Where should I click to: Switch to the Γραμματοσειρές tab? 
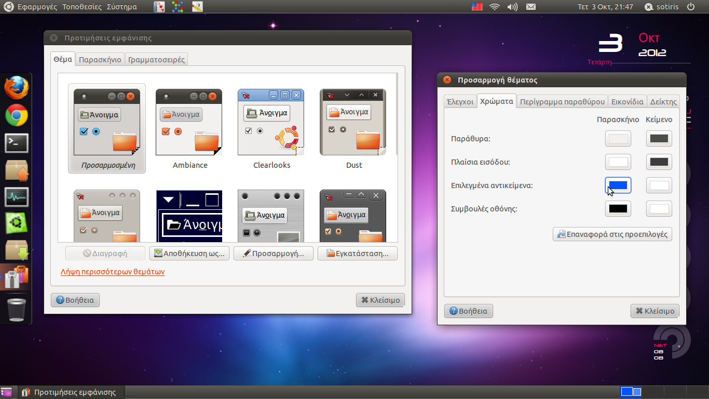[x=156, y=59]
